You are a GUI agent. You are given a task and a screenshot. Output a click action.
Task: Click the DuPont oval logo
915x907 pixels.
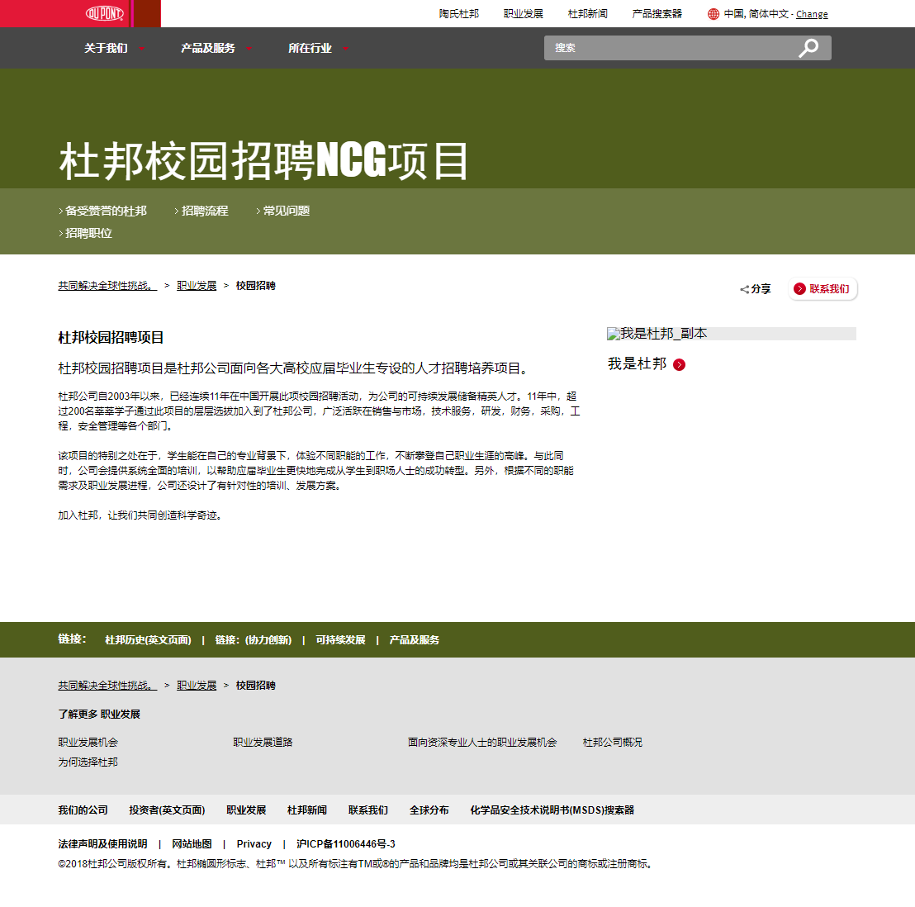pyautogui.click(x=105, y=13)
